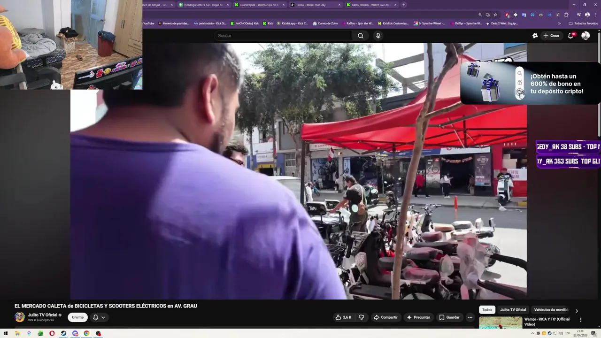Viewport: 601px width, 338px height.
Task: Select Julito TV Oficial filter chip
Action: tap(513, 310)
